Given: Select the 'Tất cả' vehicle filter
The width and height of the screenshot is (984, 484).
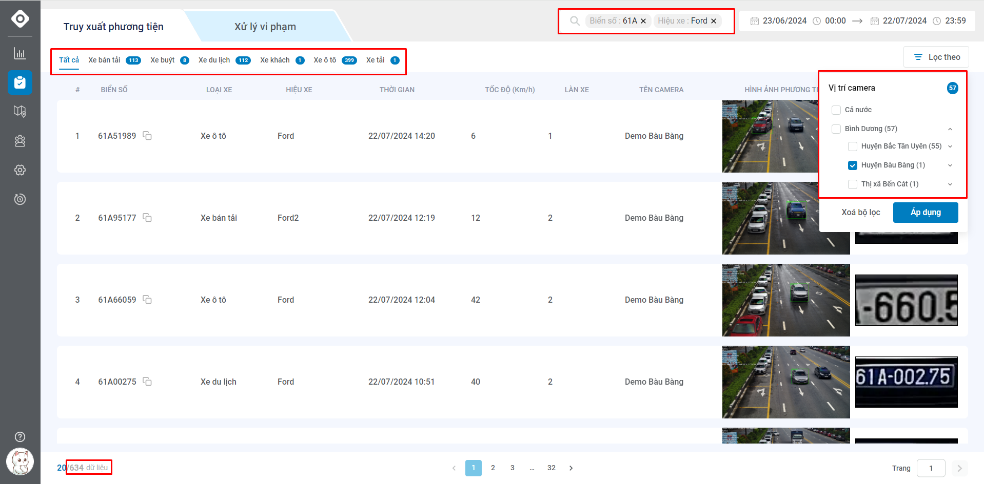Looking at the screenshot, I should pyautogui.click(x=69, y=60).
